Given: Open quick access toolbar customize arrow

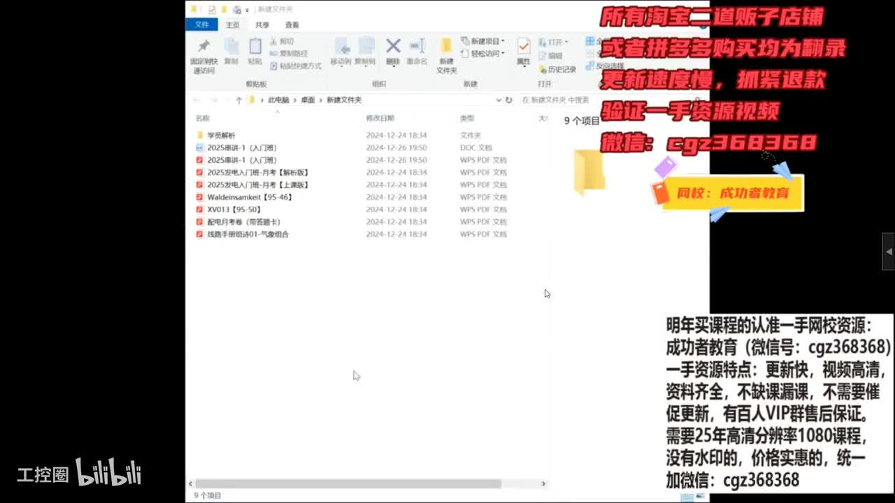Looking at the screenshot, I should click(x=248, y=10).
